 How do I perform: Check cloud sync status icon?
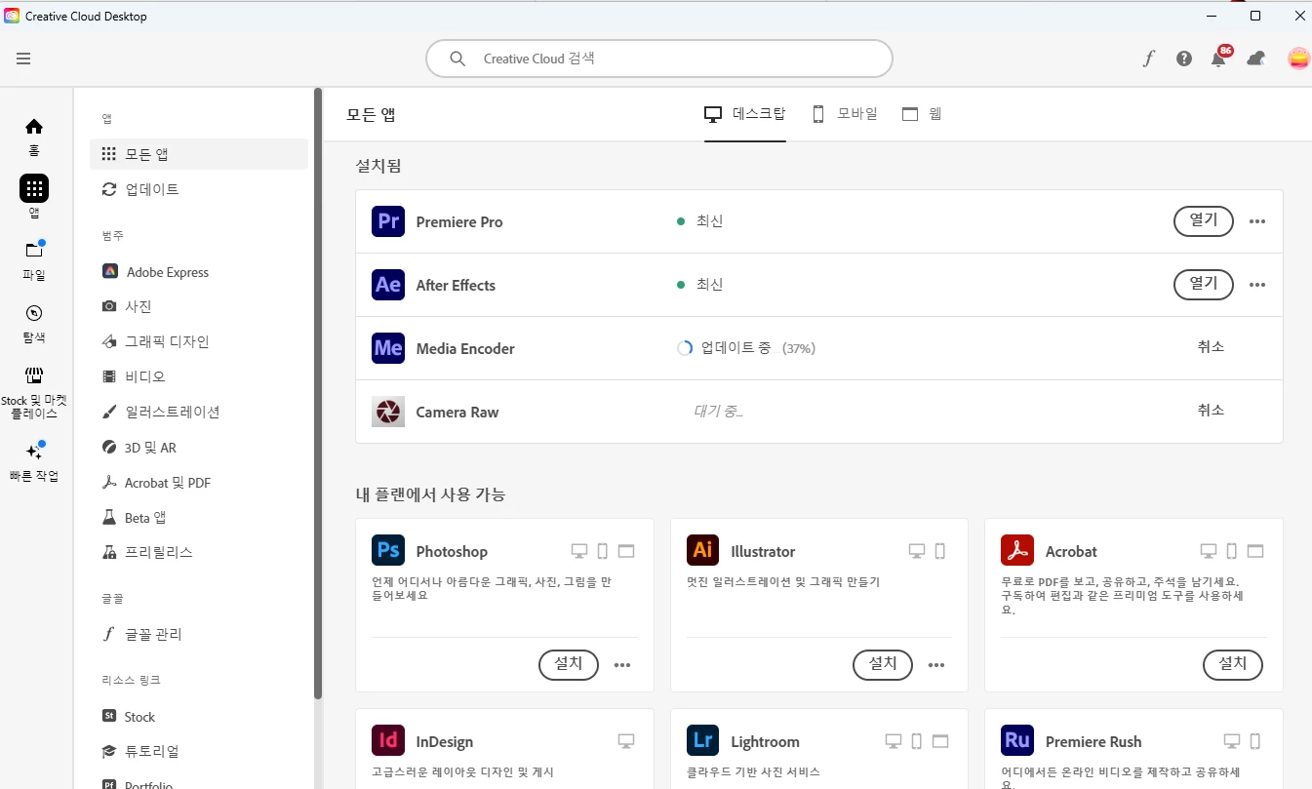point(1256,59)
